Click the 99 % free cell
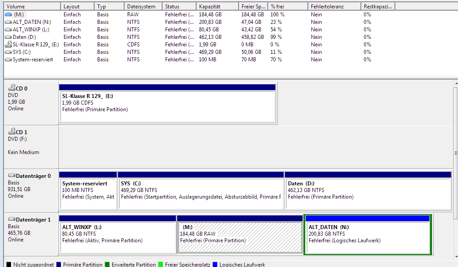458x267 pixels. (276, 37)
